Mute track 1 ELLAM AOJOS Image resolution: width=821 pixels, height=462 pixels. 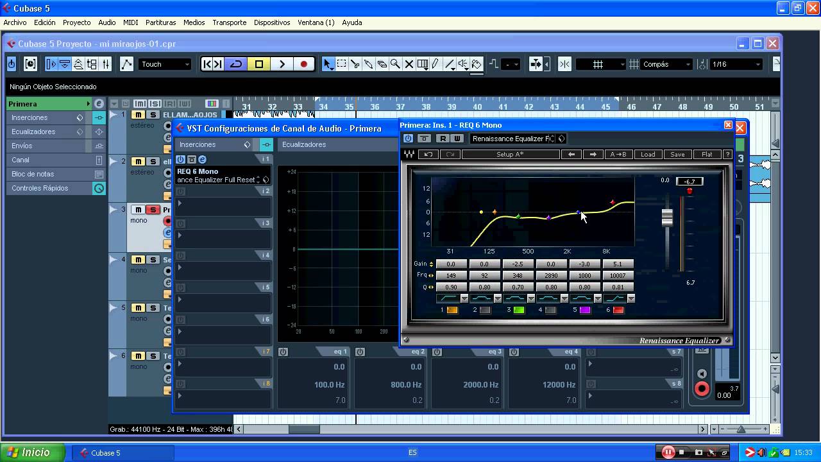pos(138,114)
